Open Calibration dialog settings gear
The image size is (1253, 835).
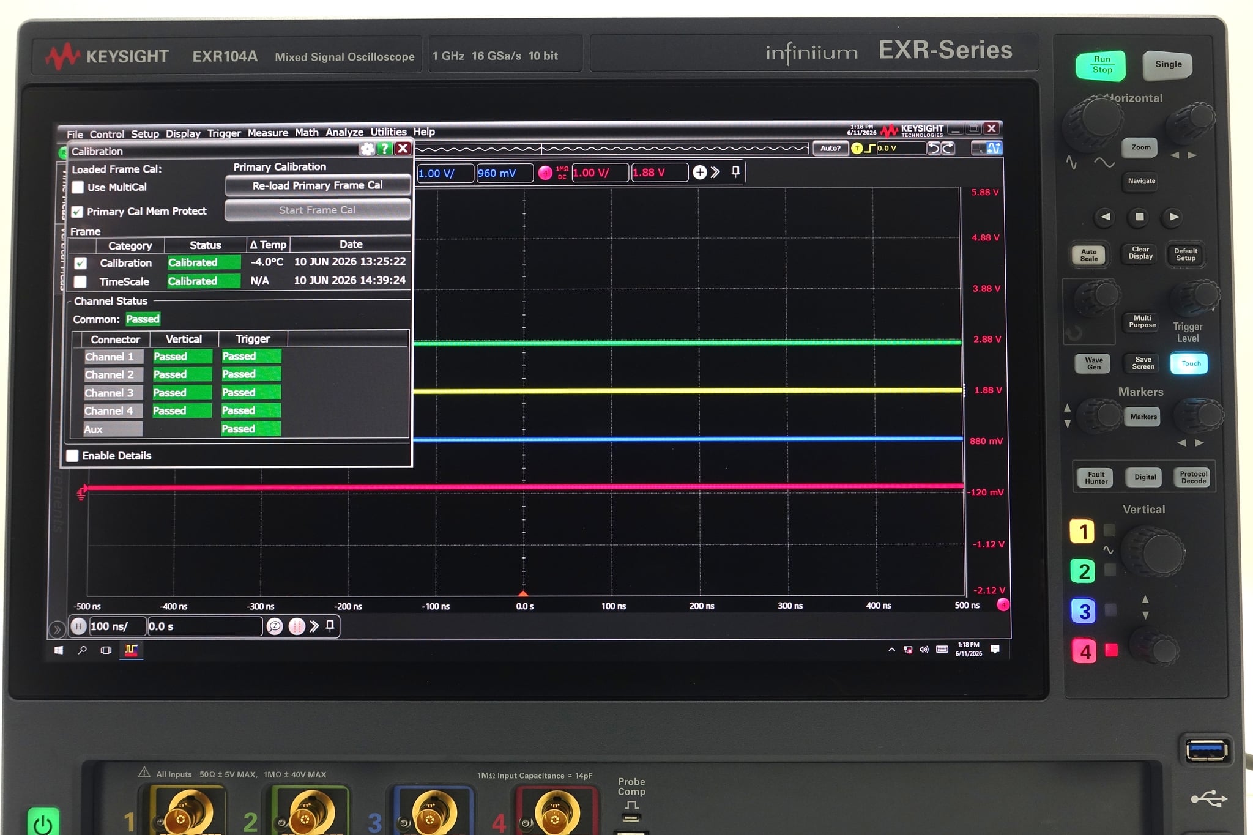(366, 149)
